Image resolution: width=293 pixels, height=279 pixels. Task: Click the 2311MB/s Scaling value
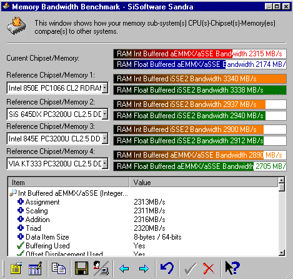pos(149,211)
